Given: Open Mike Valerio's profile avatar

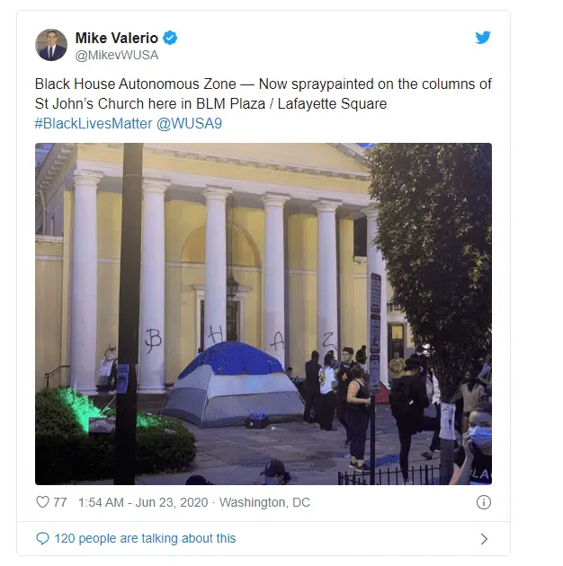Looking at the screenshot, I should pyautogui.click(x=51, y=45).
